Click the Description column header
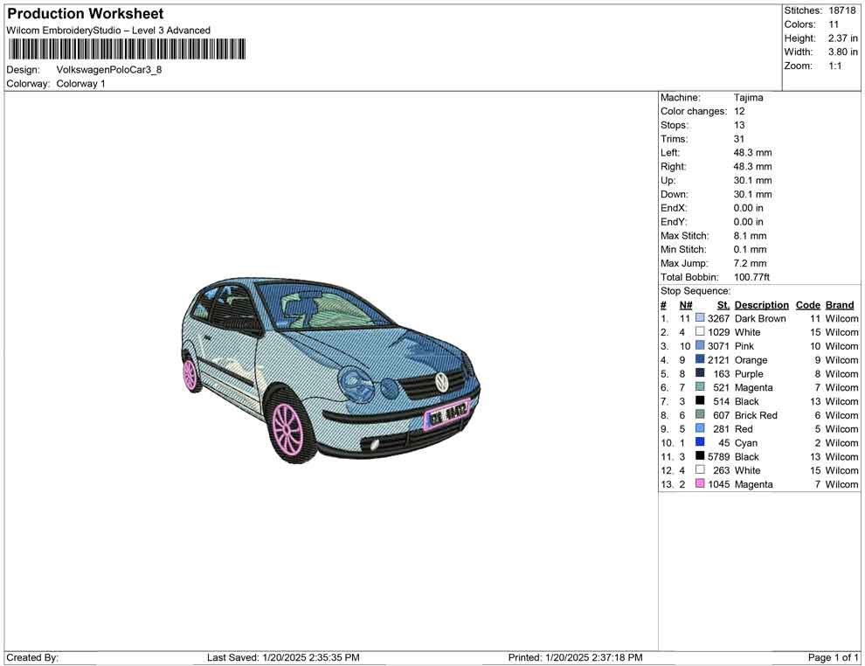Image resolution: width=865 pixels, height=666 pixels. point(760,304)
